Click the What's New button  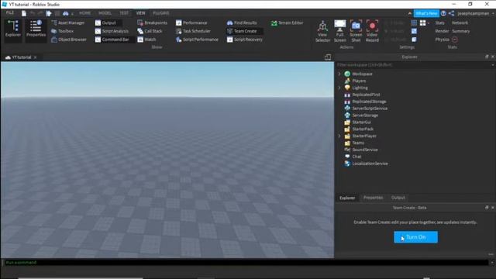[x=426, y=13]
